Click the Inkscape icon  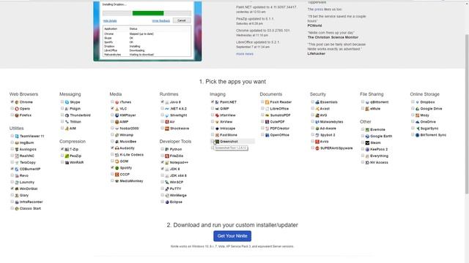click(217, 129)
